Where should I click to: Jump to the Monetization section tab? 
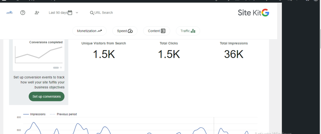click(89, 31)
